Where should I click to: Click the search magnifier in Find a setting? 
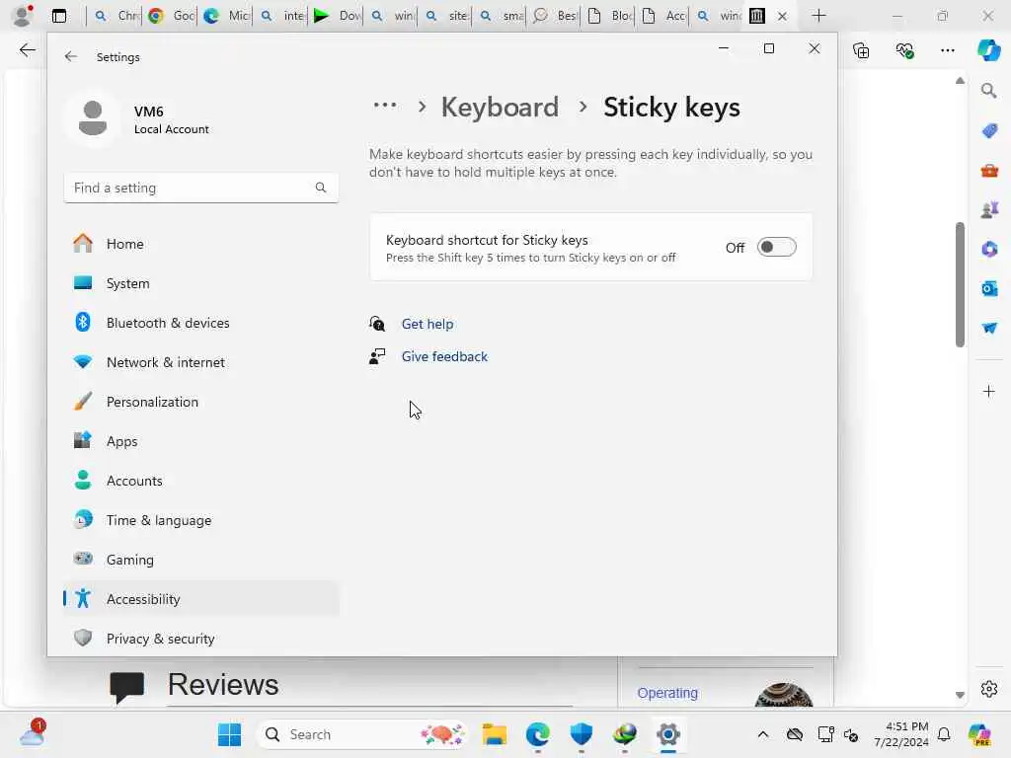[x=321, y=188]
